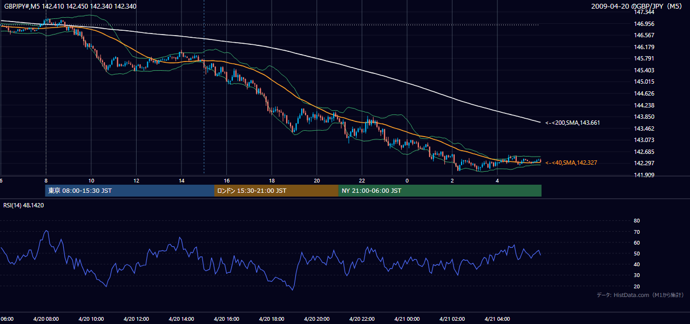Click price axis value 144.238
The height and width of the screenshot is (324, 690).
[645, 105]
